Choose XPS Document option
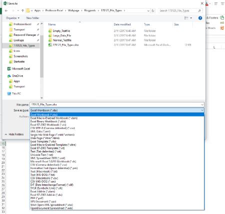 click(x=117, y=201)
